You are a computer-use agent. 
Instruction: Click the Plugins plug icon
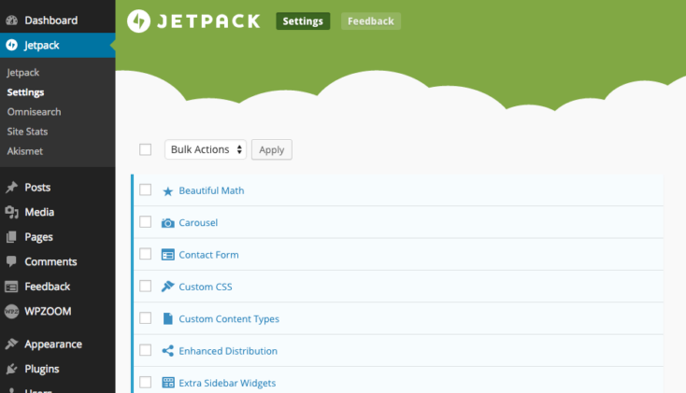point(12,369)
